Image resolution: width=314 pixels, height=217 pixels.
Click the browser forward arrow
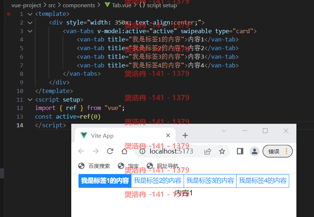coord(96,151)
